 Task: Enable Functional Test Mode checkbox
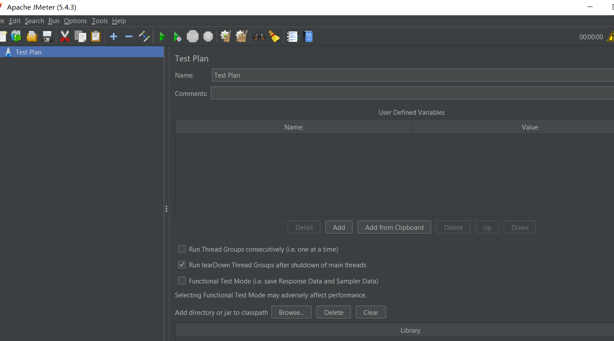182,281
